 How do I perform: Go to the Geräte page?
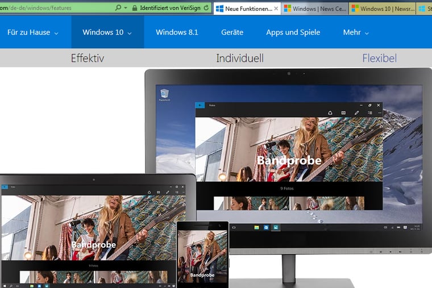coord(232,32)
